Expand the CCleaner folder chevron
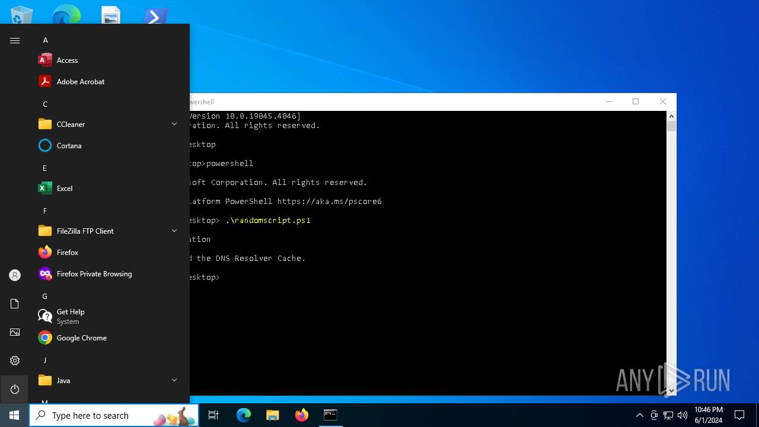 pos(174,124)
